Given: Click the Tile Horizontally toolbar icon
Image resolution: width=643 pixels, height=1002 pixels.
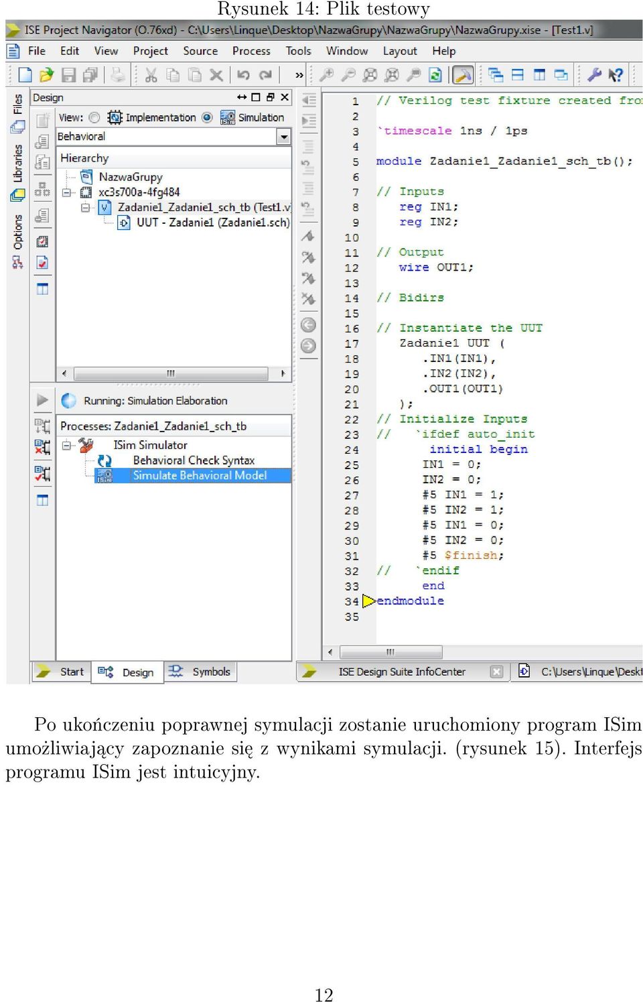Looking at the screenshot, I should (x=518, y=75).
